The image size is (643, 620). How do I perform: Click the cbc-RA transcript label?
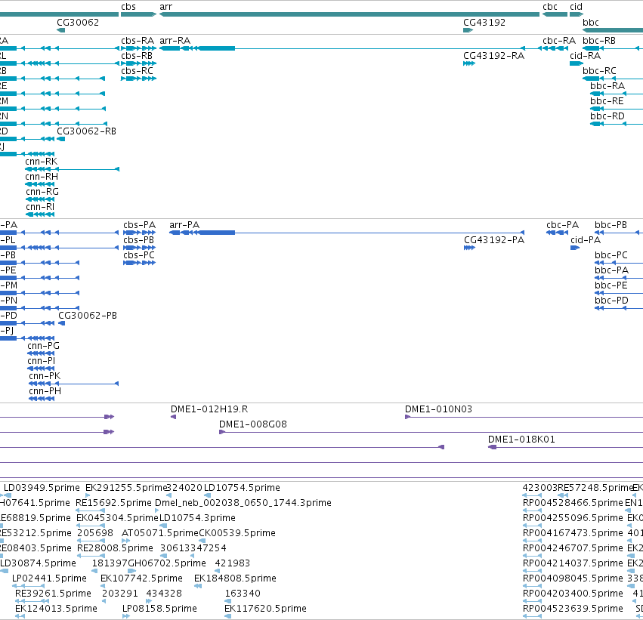click(x=559, y=41)
